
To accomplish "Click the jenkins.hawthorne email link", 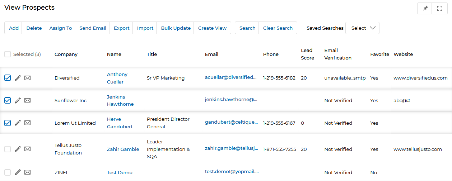I will tap(231, 99).
